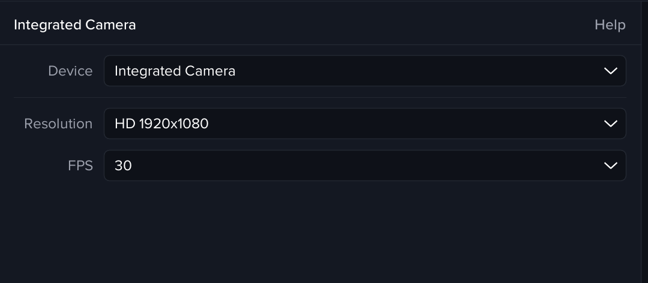Click the 30 value in FPS field
648x283 pixels.
point(123,165)
